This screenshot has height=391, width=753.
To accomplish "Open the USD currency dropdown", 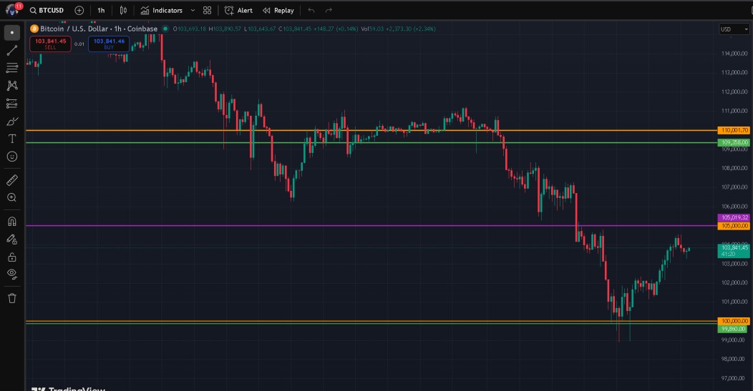I will click(734, 29).
